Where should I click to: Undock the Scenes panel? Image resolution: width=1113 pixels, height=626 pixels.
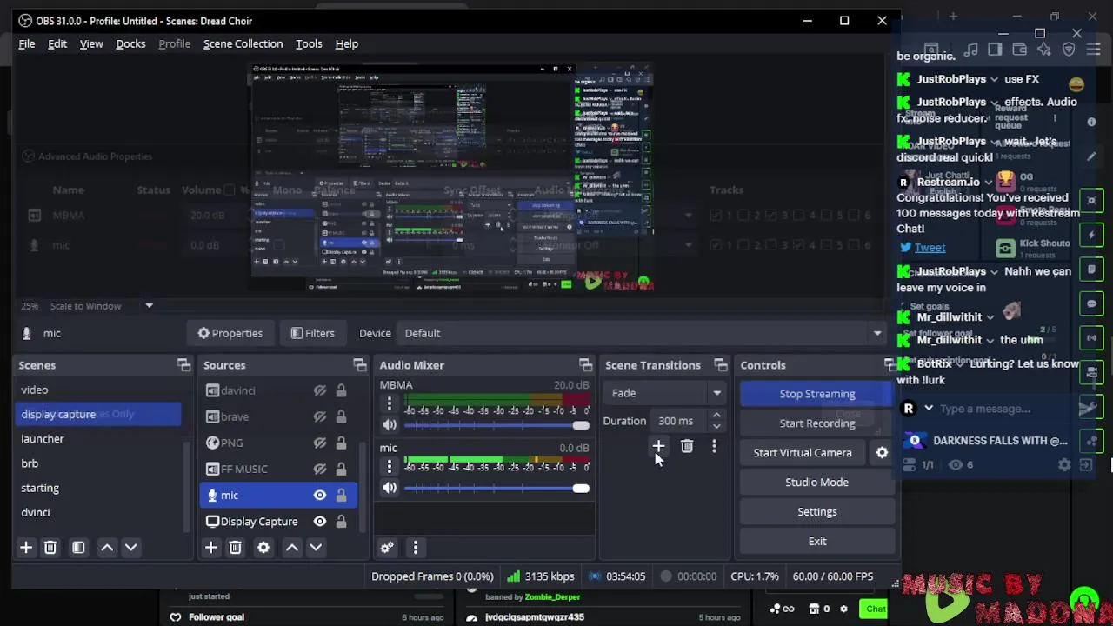(183, 365)
